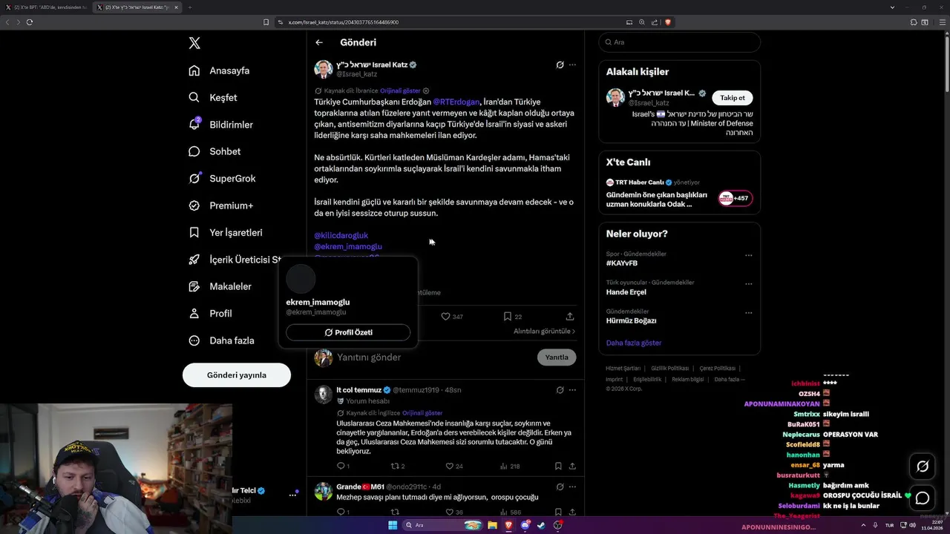Open Hürmüz Boğazı trending topic
The width and height of the screenshot is (950, 534).
point(631,320)
